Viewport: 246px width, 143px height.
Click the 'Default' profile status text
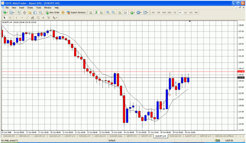point(112,141)
